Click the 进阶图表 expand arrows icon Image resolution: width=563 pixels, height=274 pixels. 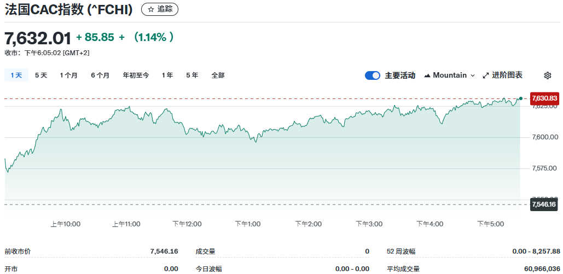(x=486, y=75)
